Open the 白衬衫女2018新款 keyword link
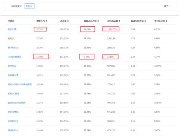This screenshot has height=136, width=180. coord(17,103)
